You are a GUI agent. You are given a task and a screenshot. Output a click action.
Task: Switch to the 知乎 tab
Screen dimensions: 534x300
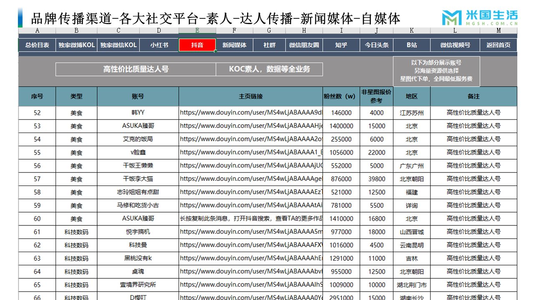(x=341, y=45)
